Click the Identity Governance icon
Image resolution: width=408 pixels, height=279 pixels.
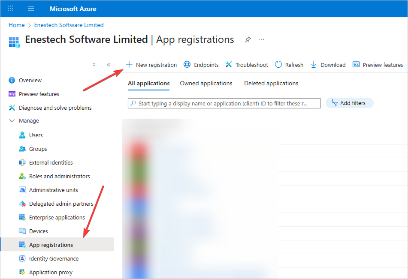click(x=22, y=258)
